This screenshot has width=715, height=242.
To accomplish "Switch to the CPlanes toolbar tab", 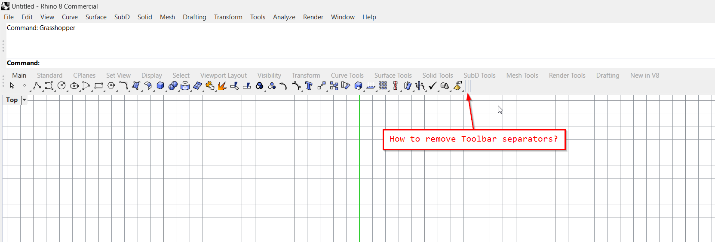I will tap(84, 76).
